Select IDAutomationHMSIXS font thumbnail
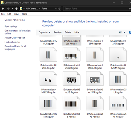The width and height of the screenshot is (131, 118). pyautogui.click(x=48, y=79)
